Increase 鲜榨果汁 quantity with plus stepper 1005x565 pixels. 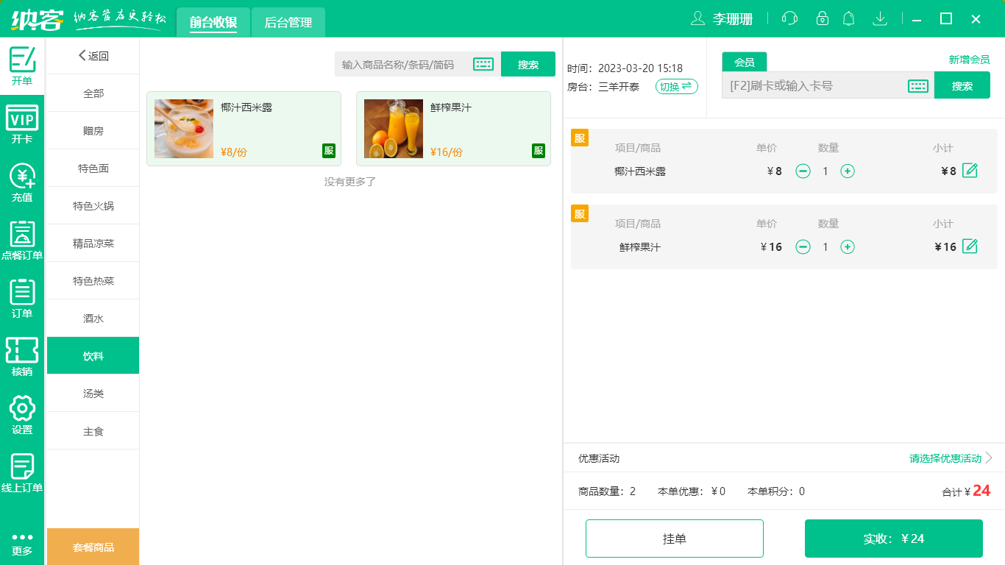pyautogui.click(x=848, y=247)
